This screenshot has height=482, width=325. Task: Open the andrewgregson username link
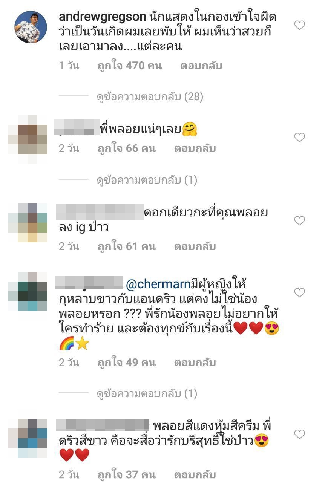click(x=103, y=17)
